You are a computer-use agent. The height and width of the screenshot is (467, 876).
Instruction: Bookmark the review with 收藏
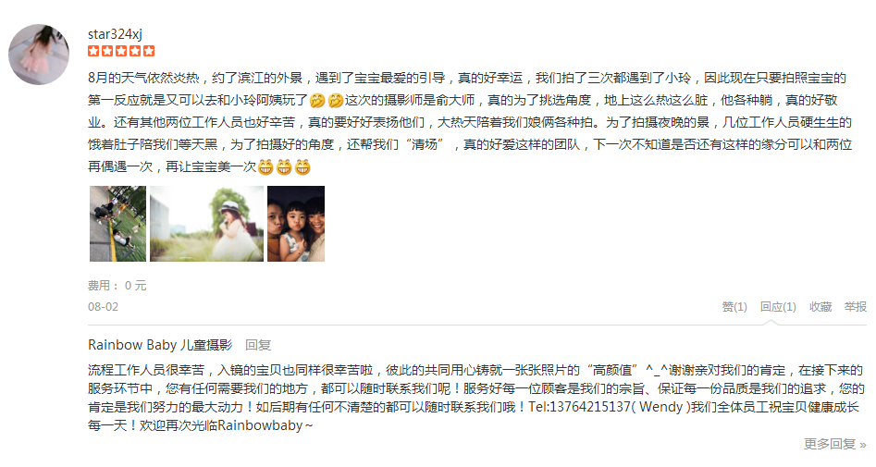820,307
